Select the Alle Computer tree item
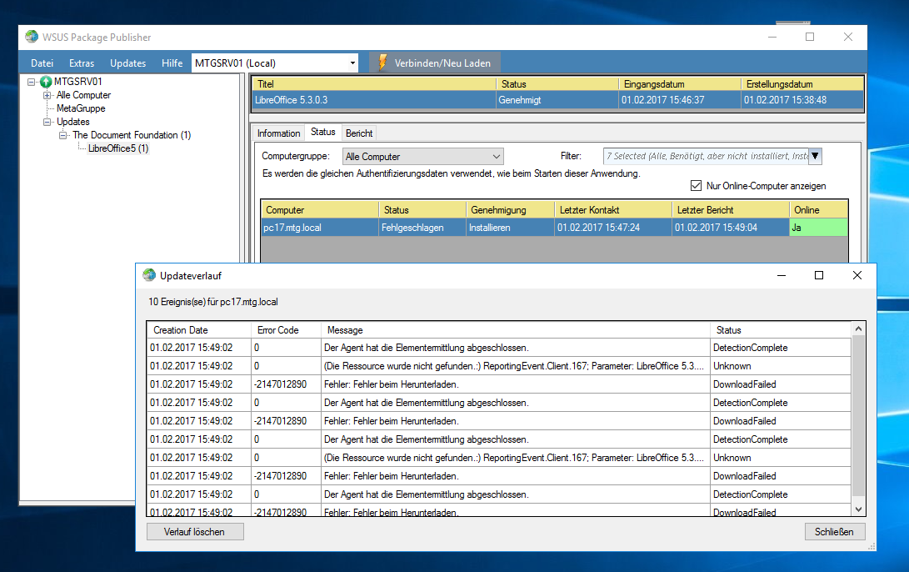This screenshot has height=572, width=909. [x=83, y=95]
